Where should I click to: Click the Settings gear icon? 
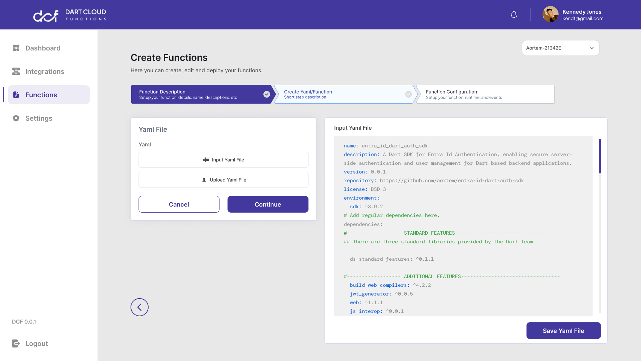click(x=16, y=118)
